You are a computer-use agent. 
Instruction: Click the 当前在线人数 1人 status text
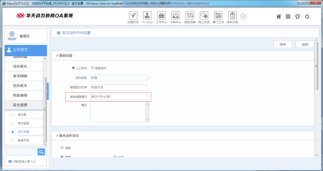(x=24, y=162)
